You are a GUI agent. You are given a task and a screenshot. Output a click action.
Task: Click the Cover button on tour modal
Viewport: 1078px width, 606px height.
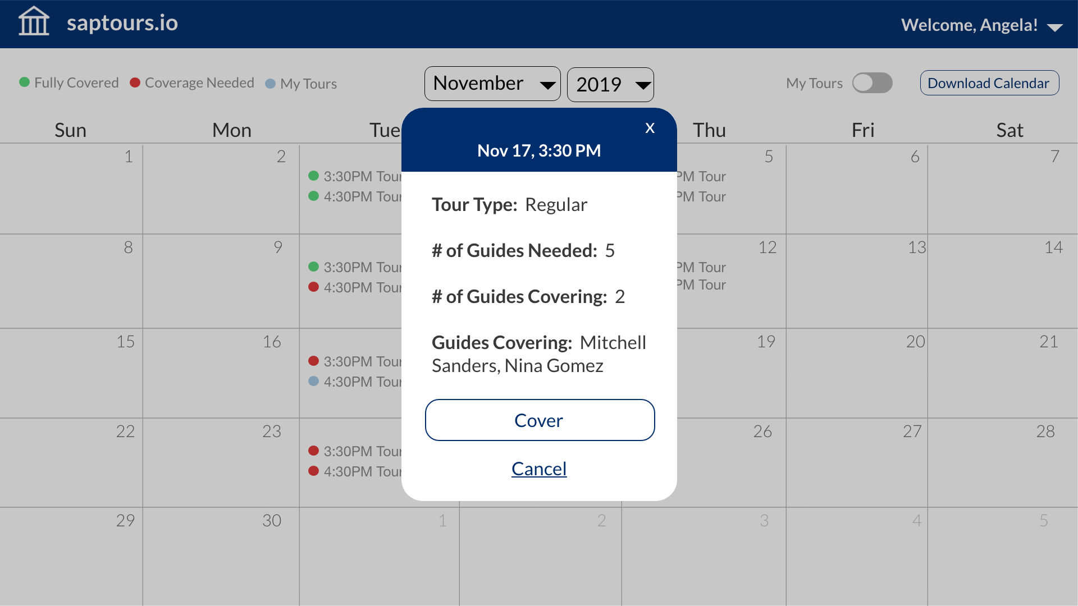tap(539, 420)
